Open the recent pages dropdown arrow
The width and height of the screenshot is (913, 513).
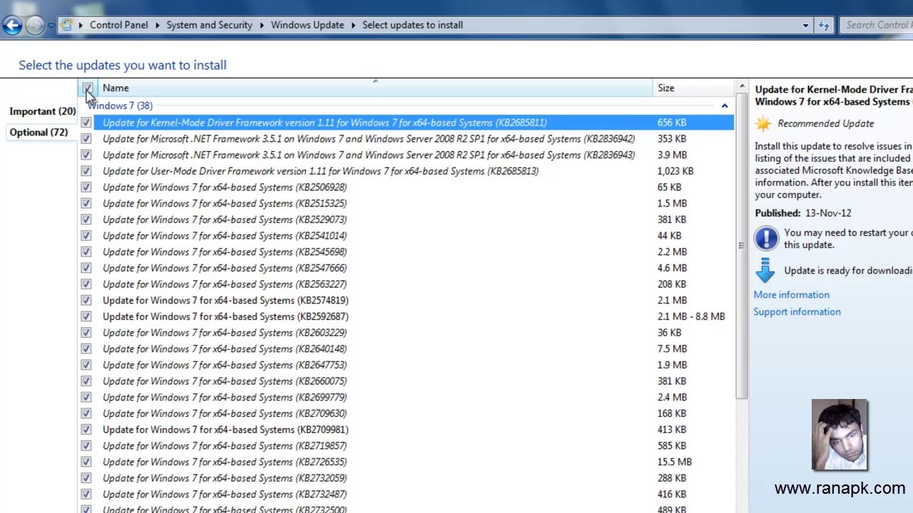(x=51, y=26)
